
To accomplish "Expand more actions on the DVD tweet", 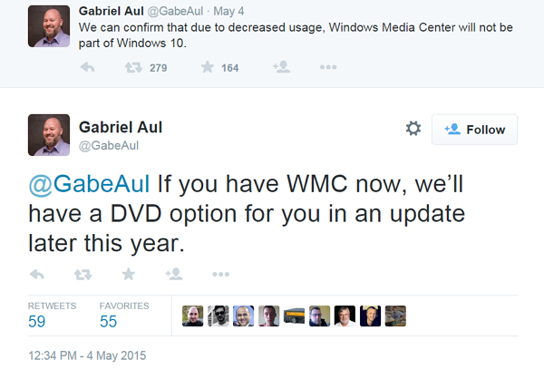I will (x=220, y=274).
